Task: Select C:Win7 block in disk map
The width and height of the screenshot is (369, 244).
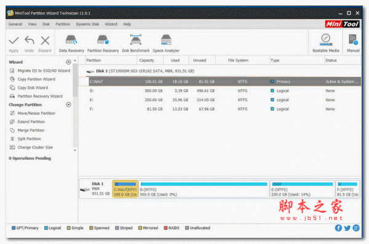Action: tap(125, 189)
